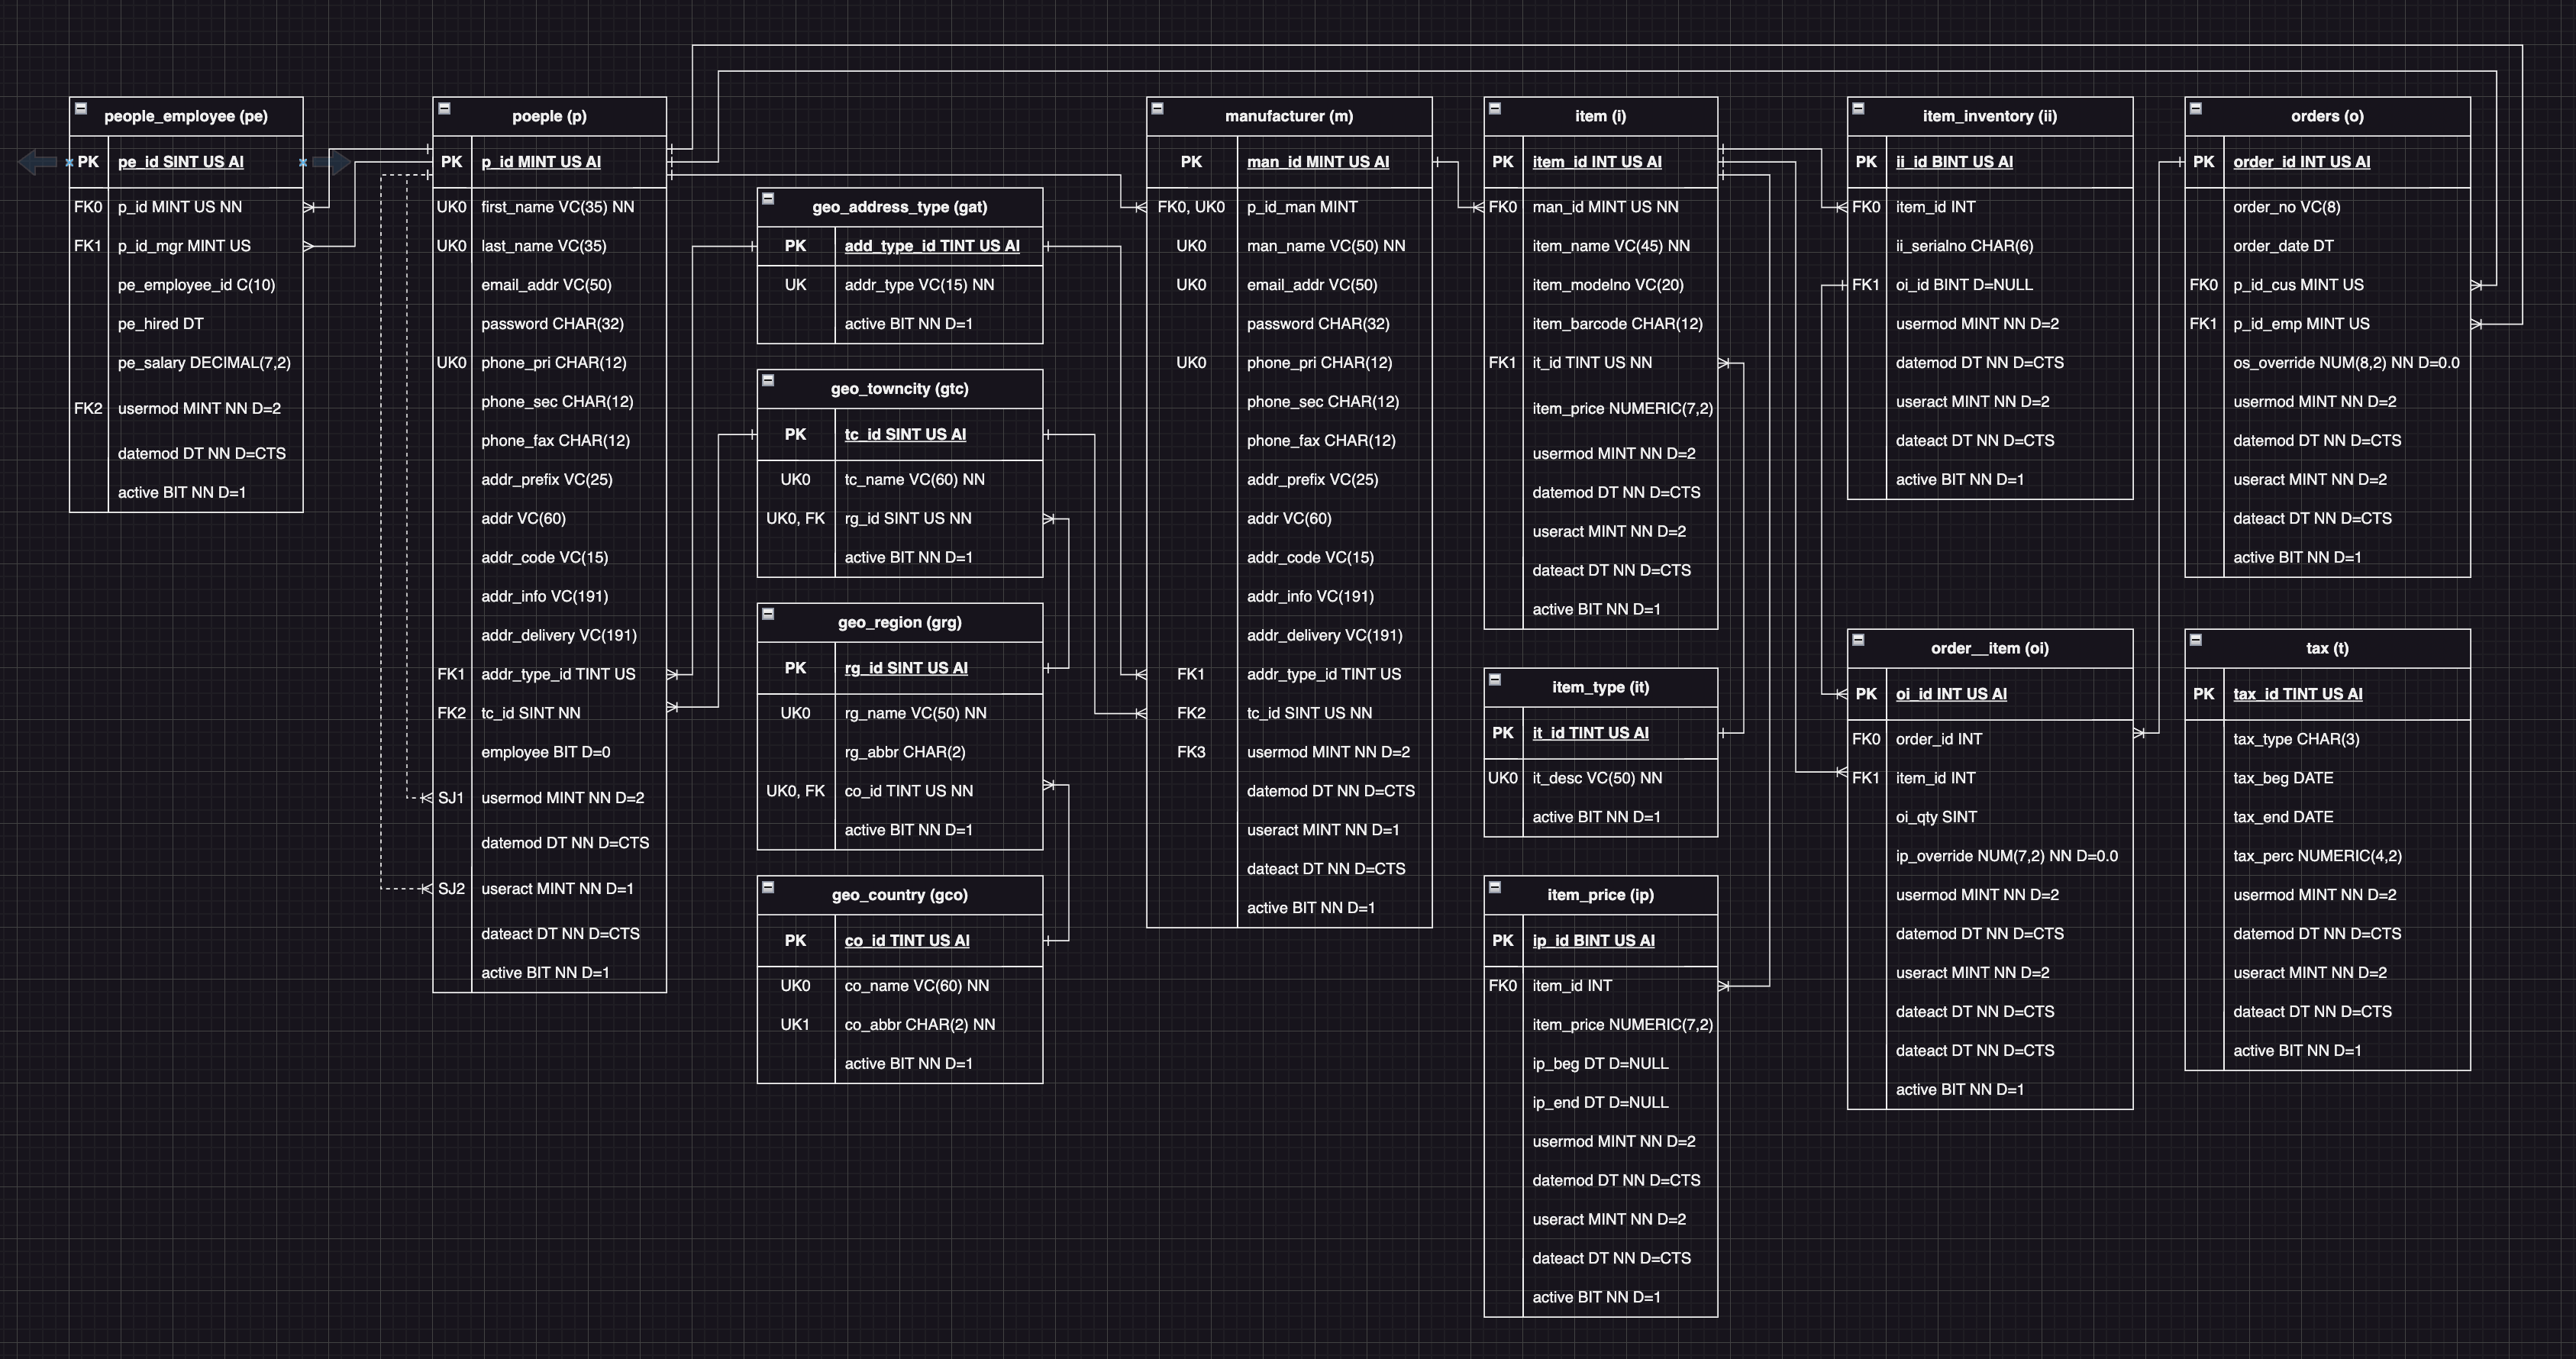Collapse the poeple (p) table
Screen dimensions: 2576x1359
tap(445, 109)
